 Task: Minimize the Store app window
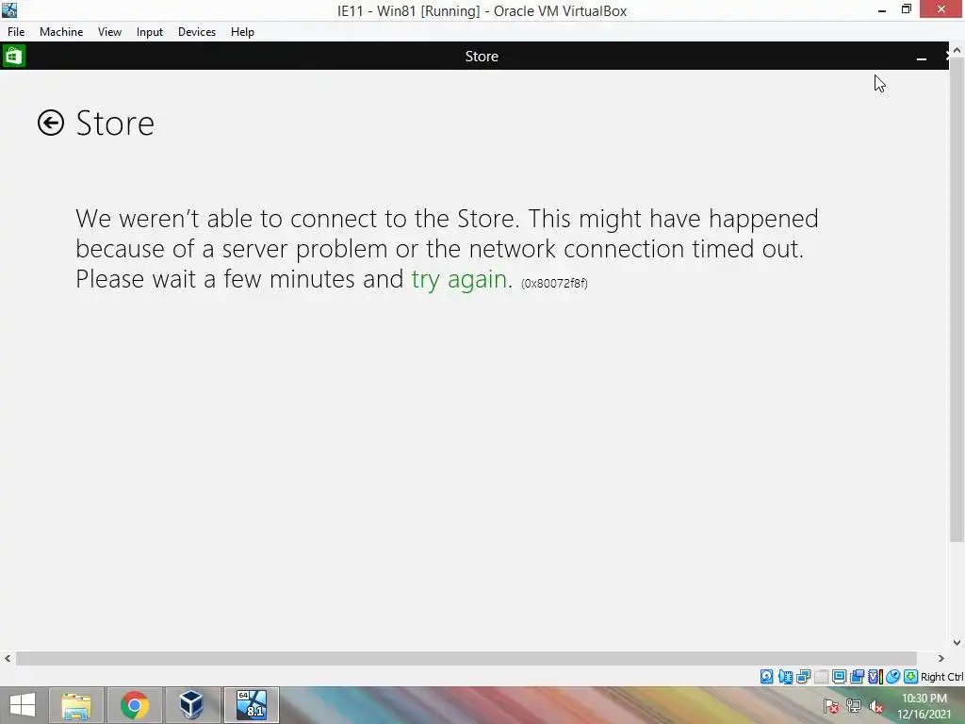point(922,57)
